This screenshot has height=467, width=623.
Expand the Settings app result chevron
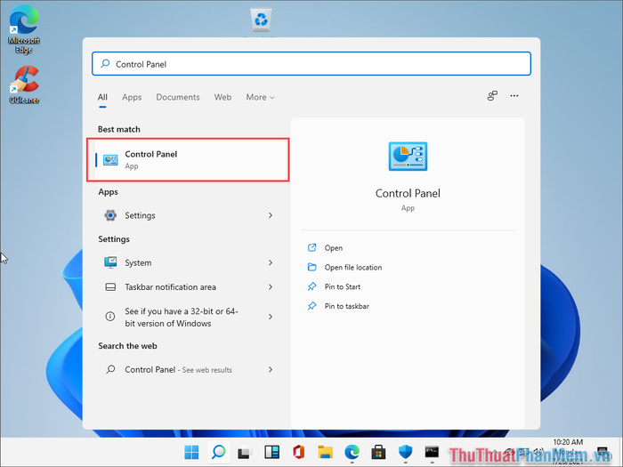pyautogui.click(x=271, y=215)
